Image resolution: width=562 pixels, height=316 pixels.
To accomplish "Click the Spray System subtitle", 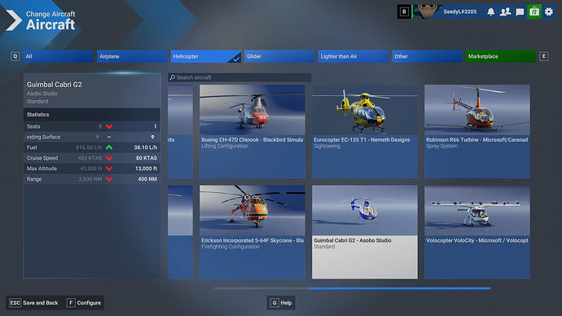I will pos(441,146).
